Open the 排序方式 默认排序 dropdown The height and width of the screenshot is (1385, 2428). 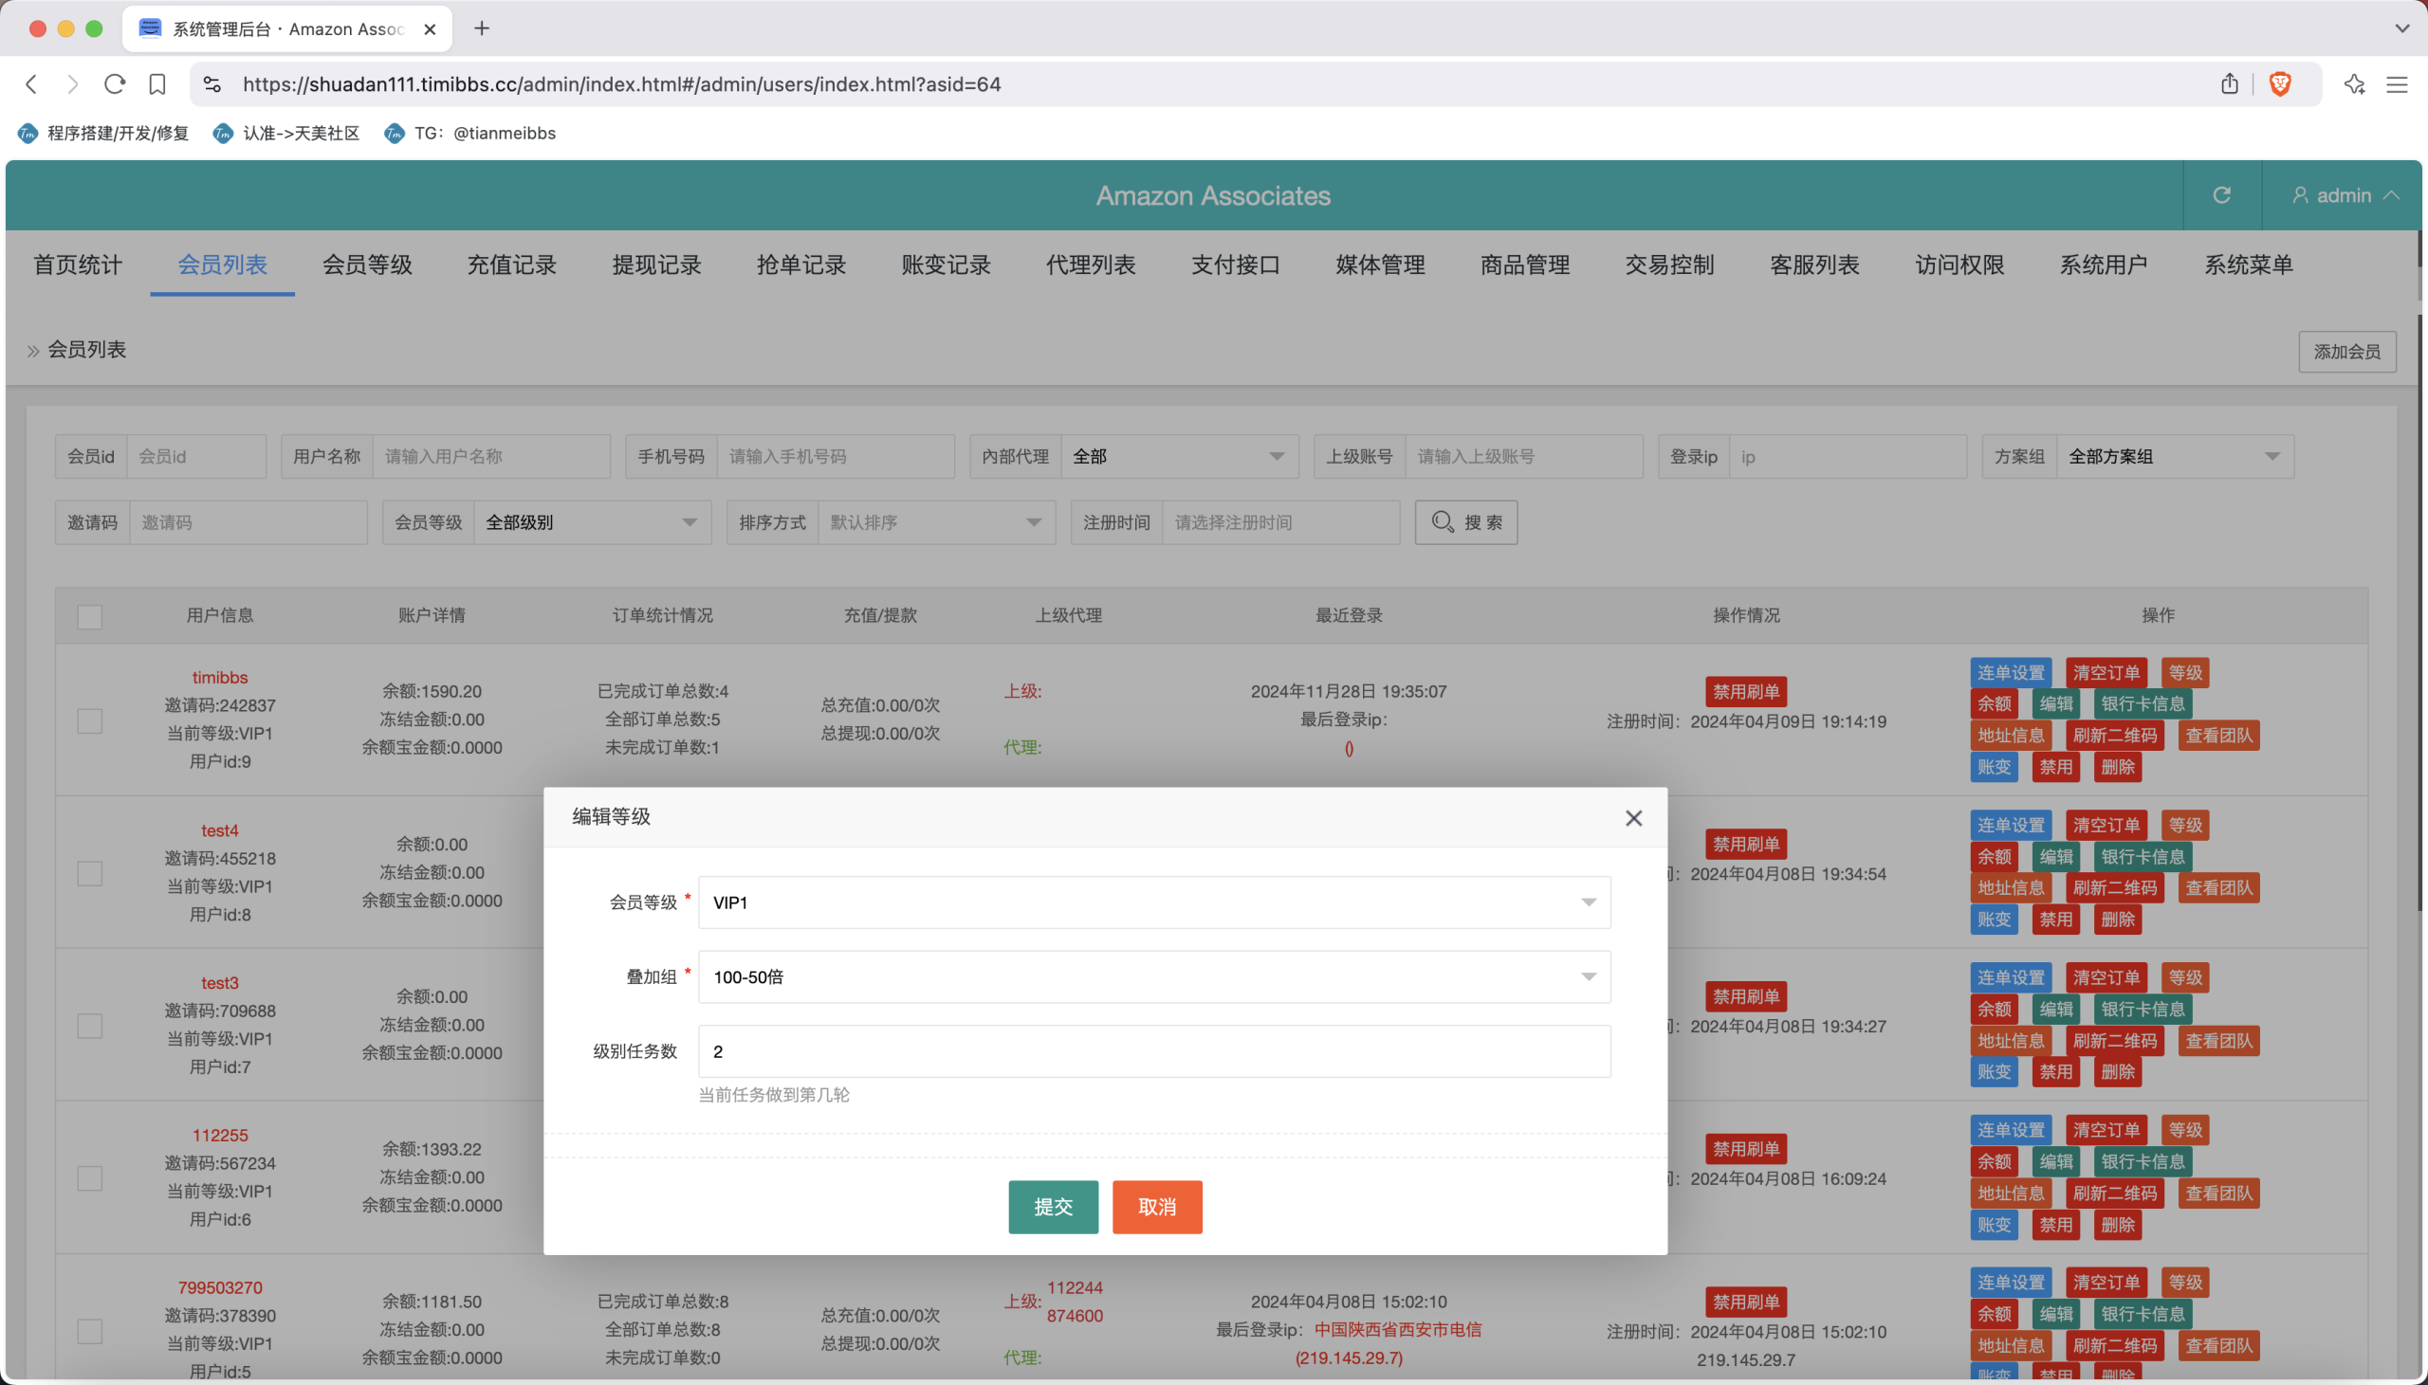coord(936,522)
